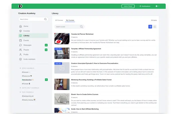The image size is (172, 114).
Task: Open Ebook Create Online Courses thumbnail
Action: [62, 99]
